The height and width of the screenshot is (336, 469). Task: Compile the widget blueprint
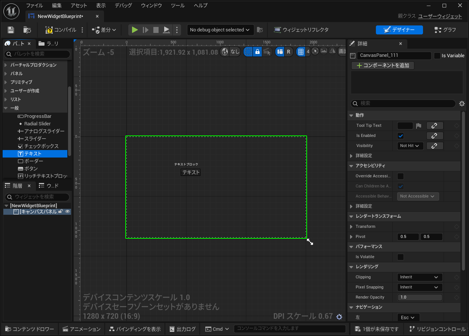pos(61,30)
